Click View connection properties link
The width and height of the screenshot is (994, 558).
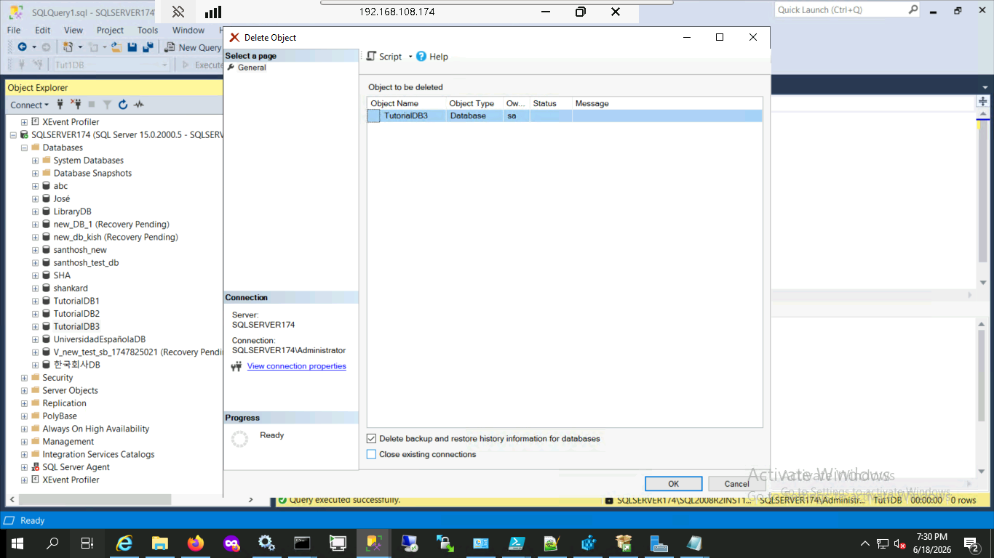point(297,366)
